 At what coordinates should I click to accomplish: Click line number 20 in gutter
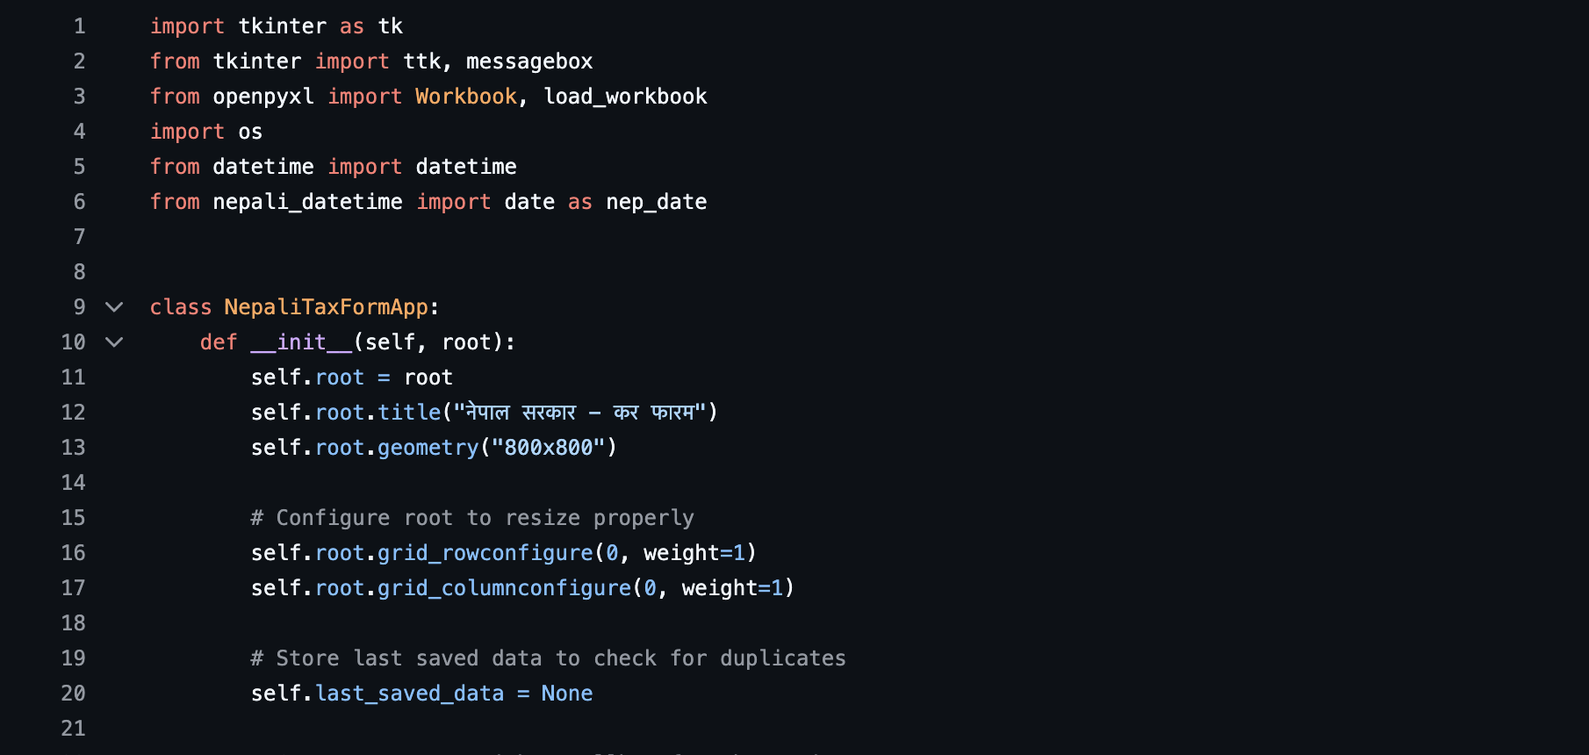pos(74,694)
